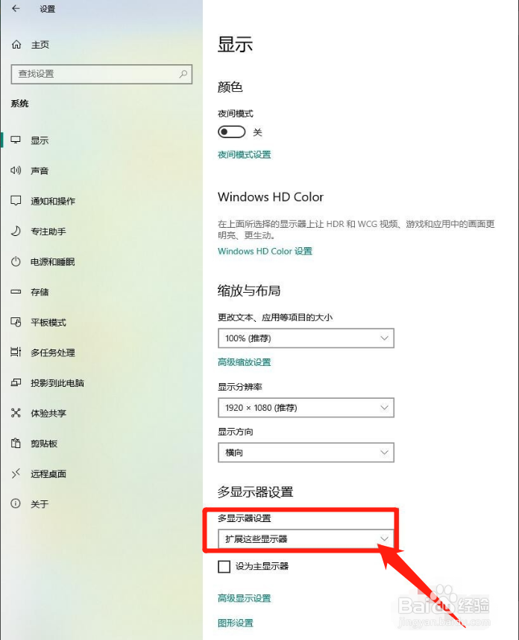Click the search magnifier icon
This screenshot has height=640, width=519.
(x=183, y=74)
